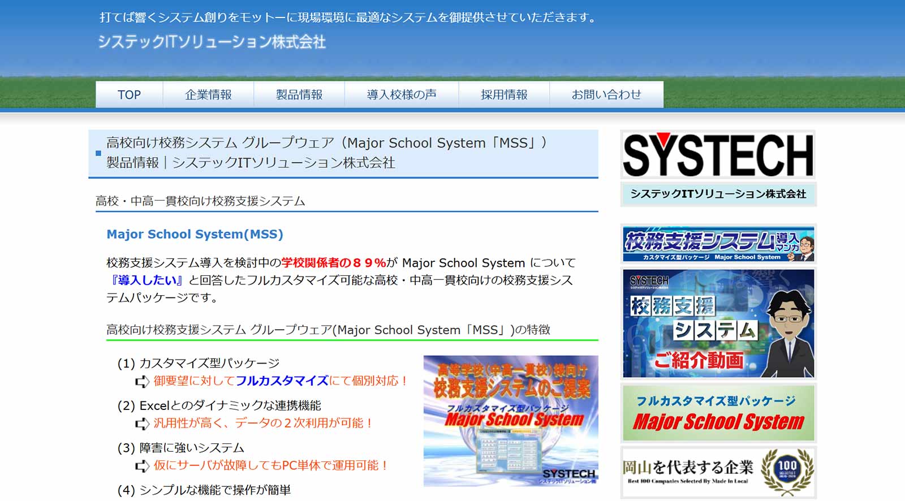Click the 汎用性が高く、データの２次利用が可能！ text
The height and width of the screenshot is (501, 905).
pyautogui.click(x=263, y=423)
